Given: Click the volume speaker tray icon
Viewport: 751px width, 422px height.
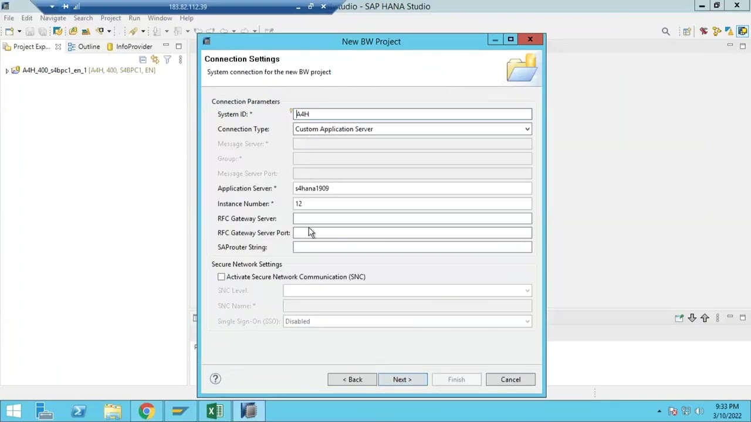Looking at the screenshot, I should click(x=699, y=411).
